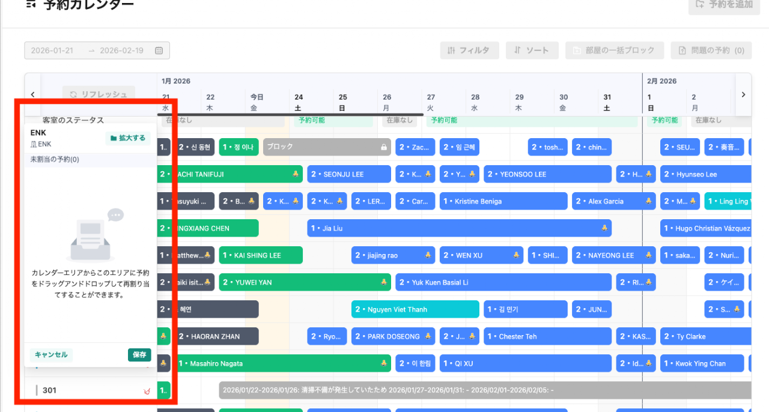
Task: Click the menu icon beside 予約カレンダー title
Action: [31, 4]
